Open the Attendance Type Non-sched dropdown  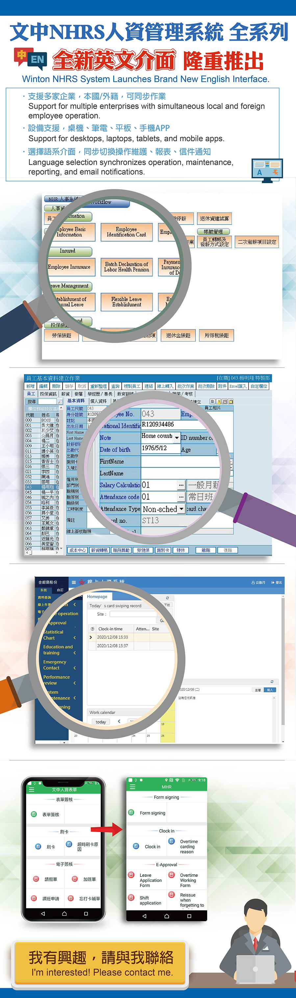coord(182,509)
